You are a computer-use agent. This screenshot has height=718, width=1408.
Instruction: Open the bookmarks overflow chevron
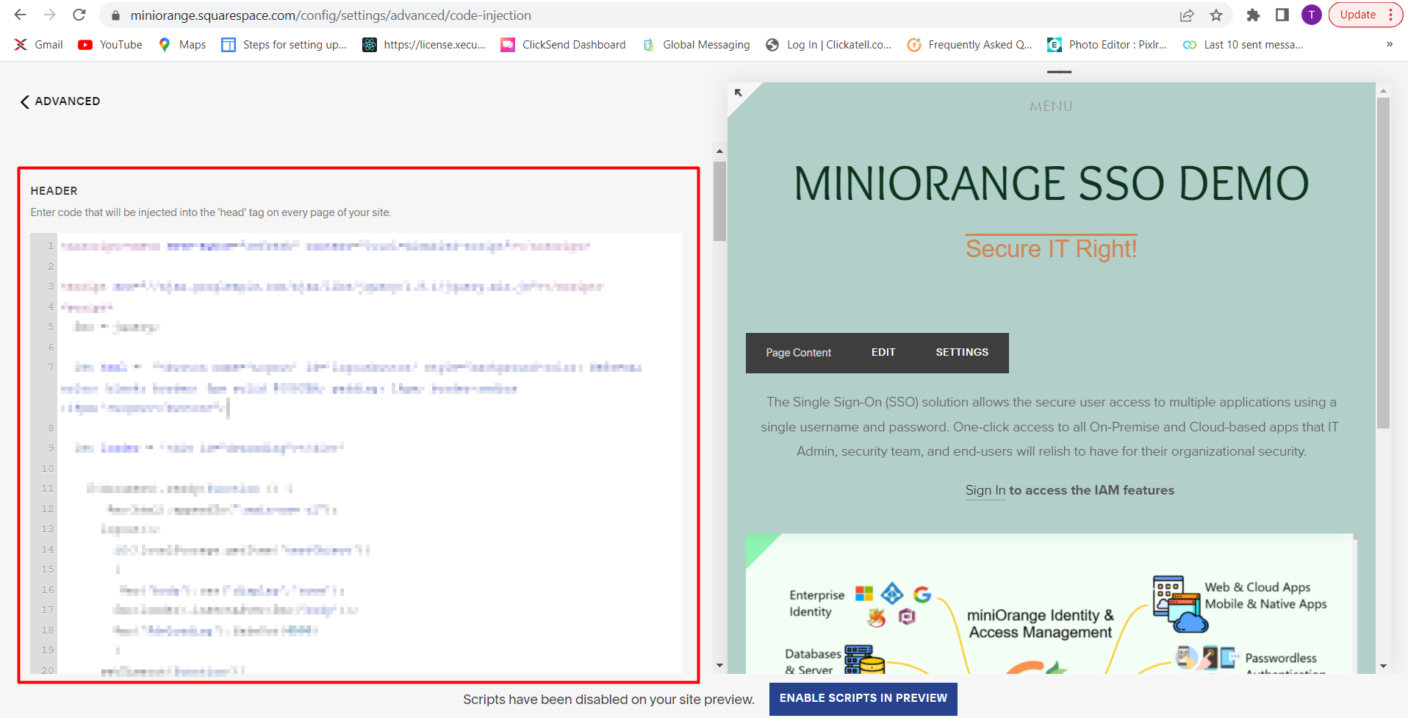(x=1389, y=44)
